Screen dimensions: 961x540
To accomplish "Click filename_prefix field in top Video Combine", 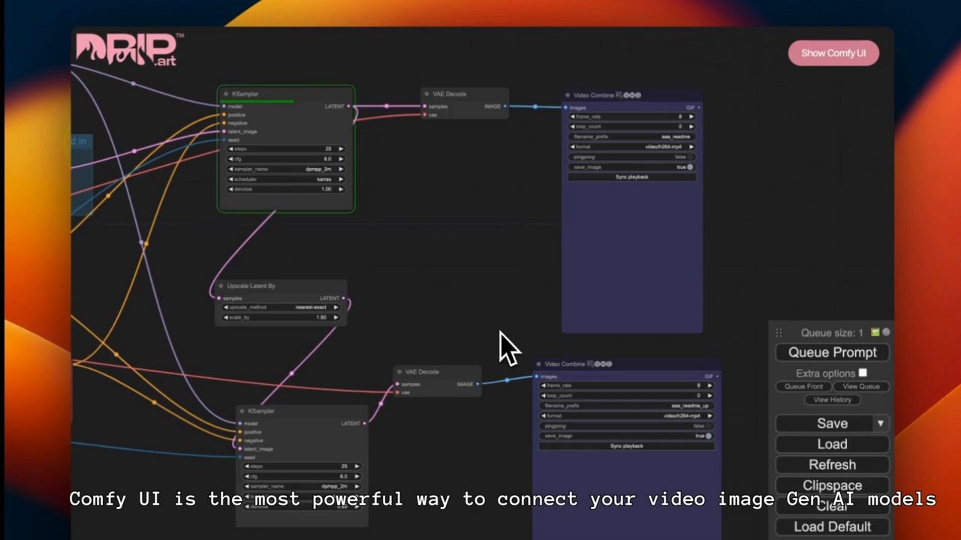I will (x=631, y=136).
